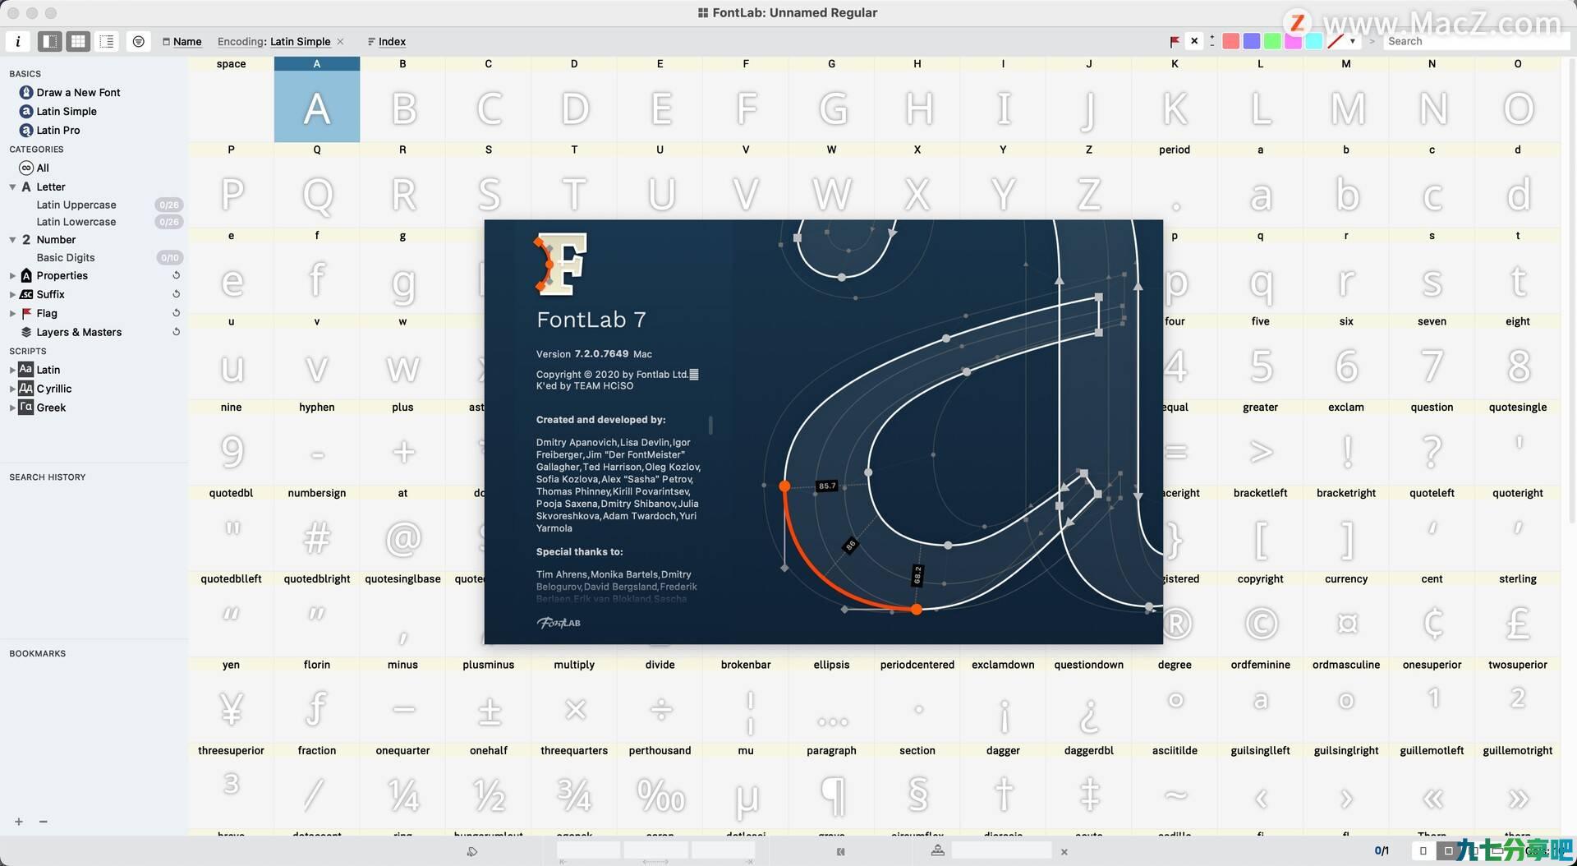Toggle the glyph grid cells view
Screen dimensions: 1577x866
pyautogui.click(x=78, y=41)
